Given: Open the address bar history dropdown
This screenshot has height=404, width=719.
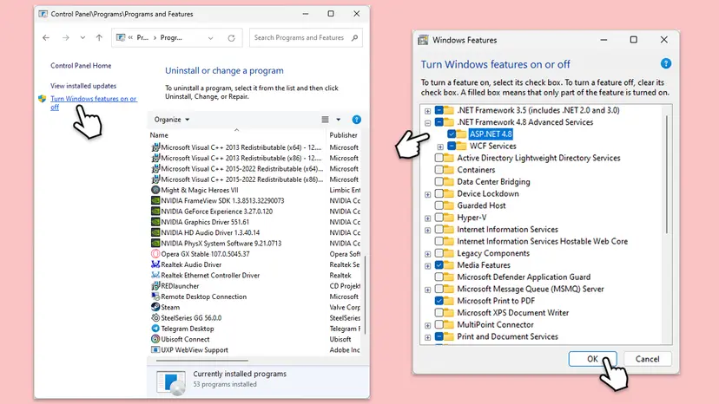Looking at the screenshot, I should coord(210,38).
